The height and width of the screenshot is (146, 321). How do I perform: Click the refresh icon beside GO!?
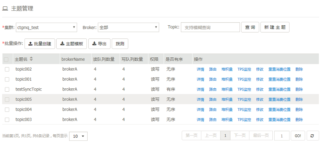313,136
